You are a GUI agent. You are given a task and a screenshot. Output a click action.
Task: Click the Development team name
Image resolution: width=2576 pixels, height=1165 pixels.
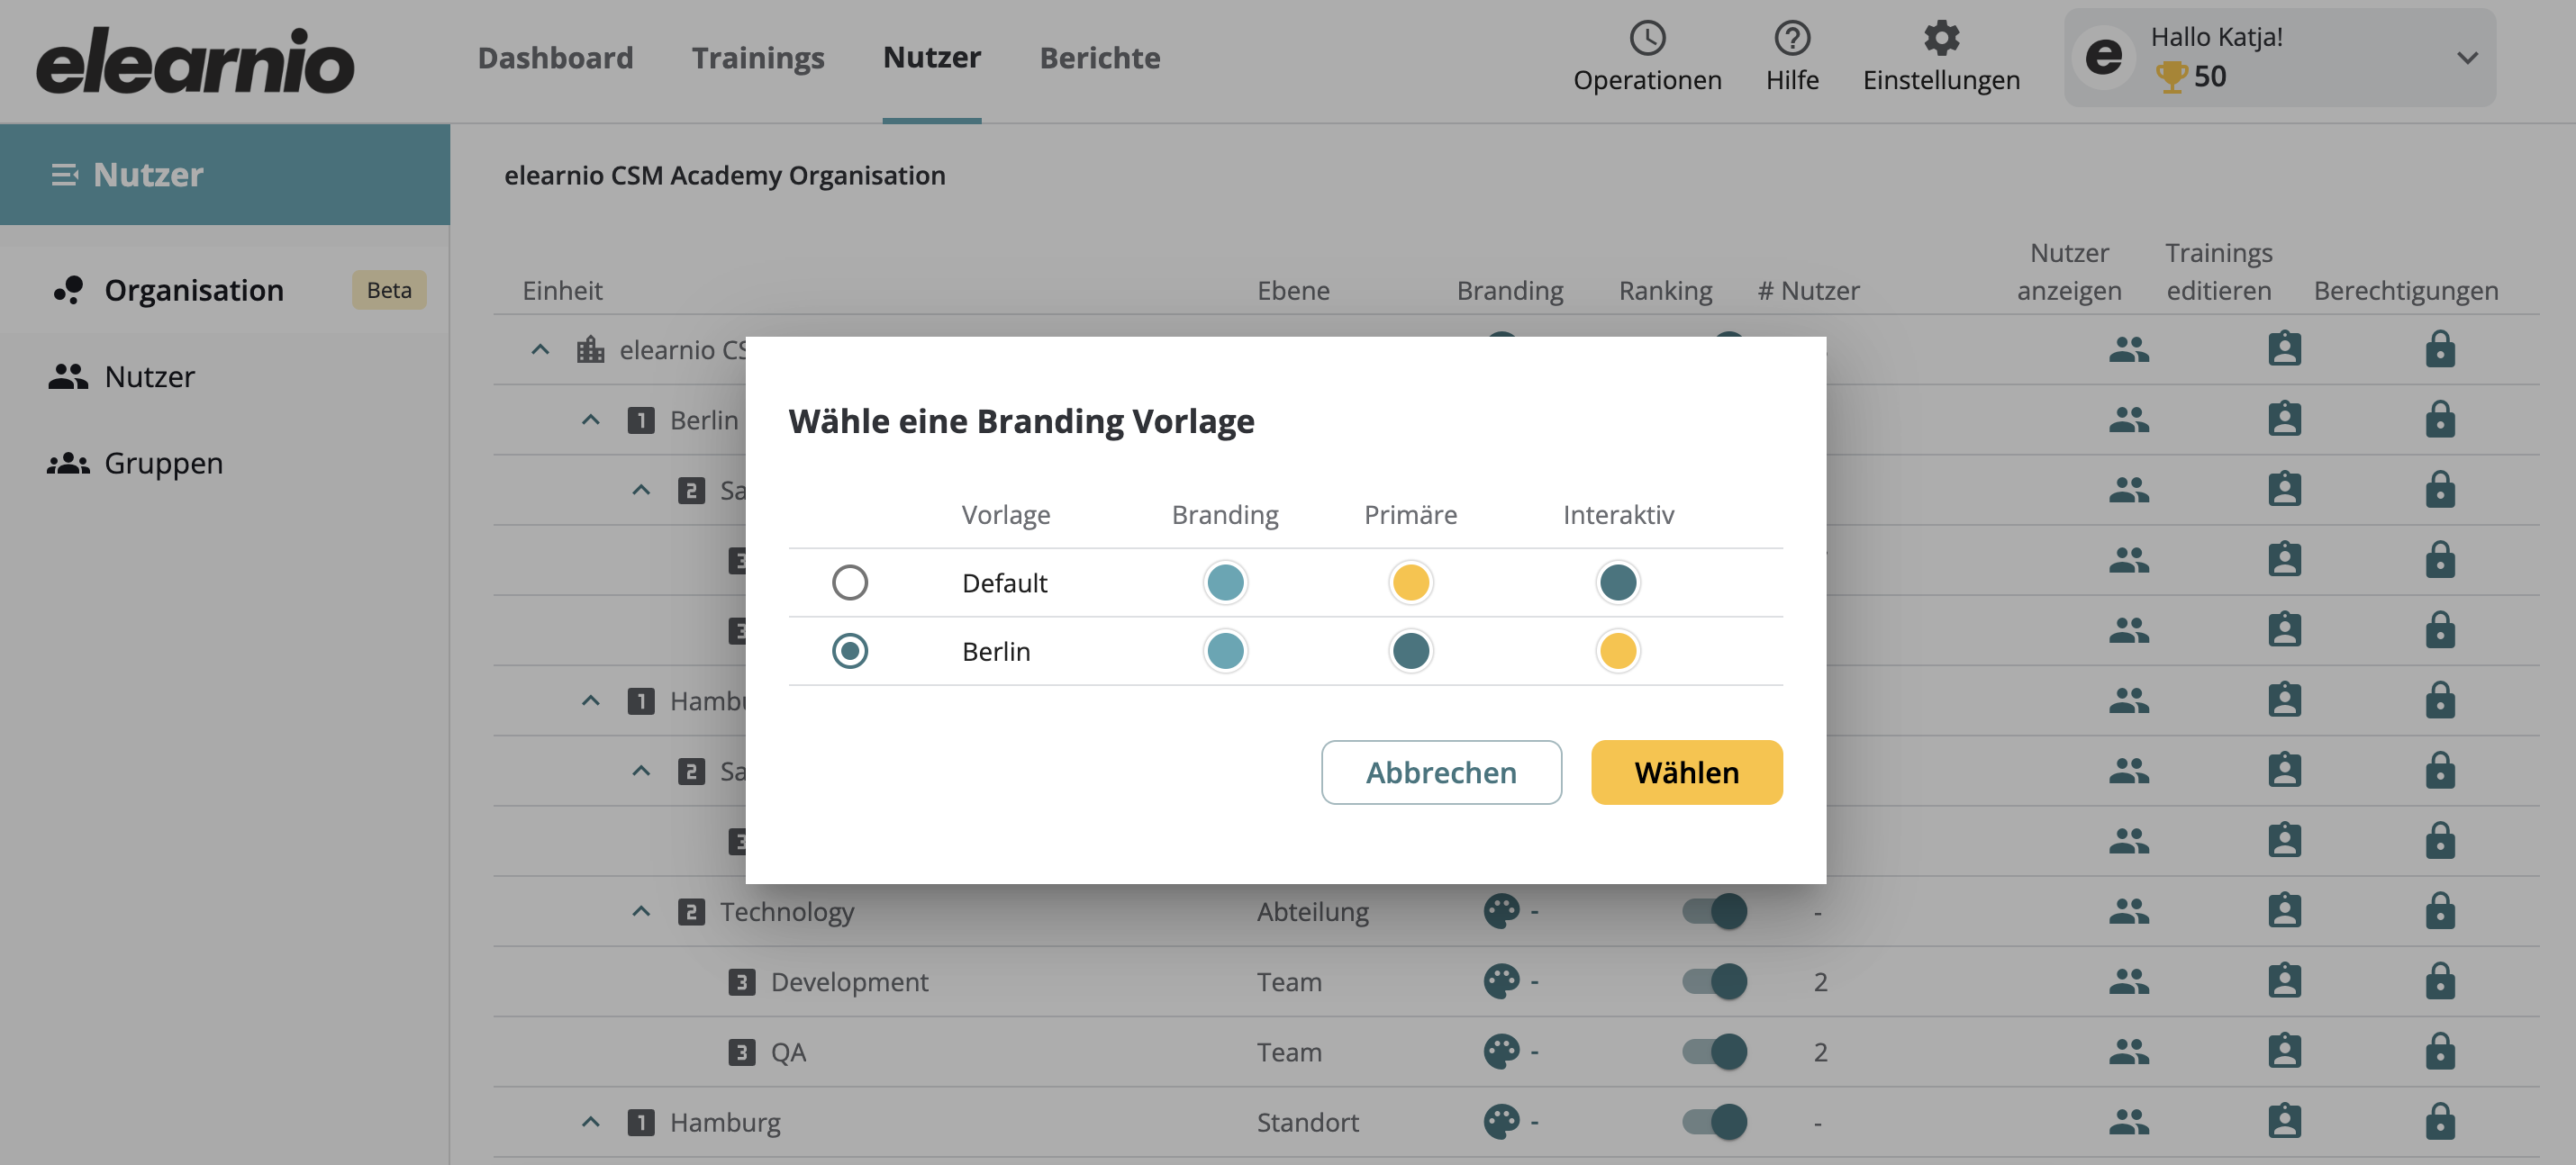[849, 982]
